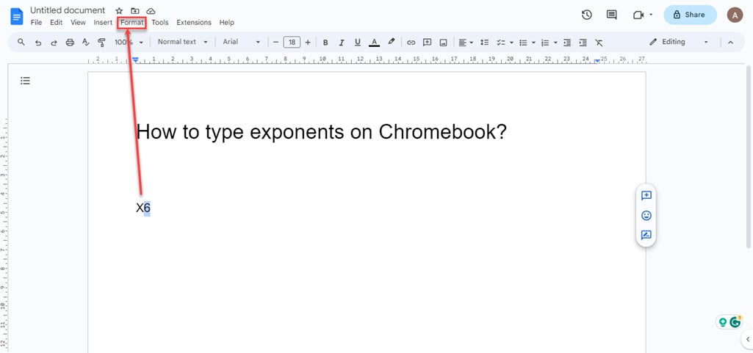753x353 pixels.
Task: Open Grammarly extension badge
Action: tap(735, 322)
